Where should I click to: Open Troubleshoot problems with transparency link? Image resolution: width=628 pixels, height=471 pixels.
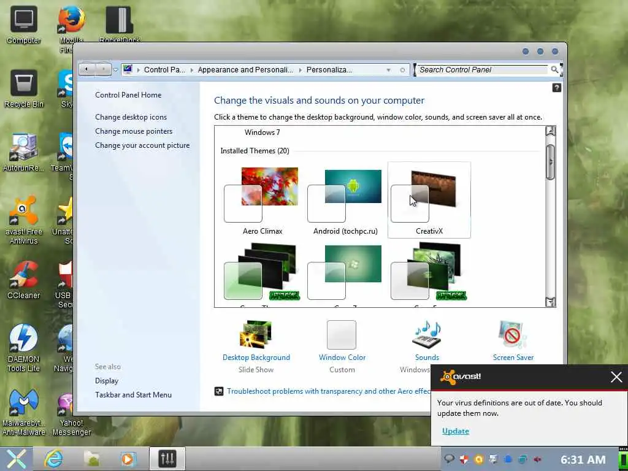click(329, 391)
